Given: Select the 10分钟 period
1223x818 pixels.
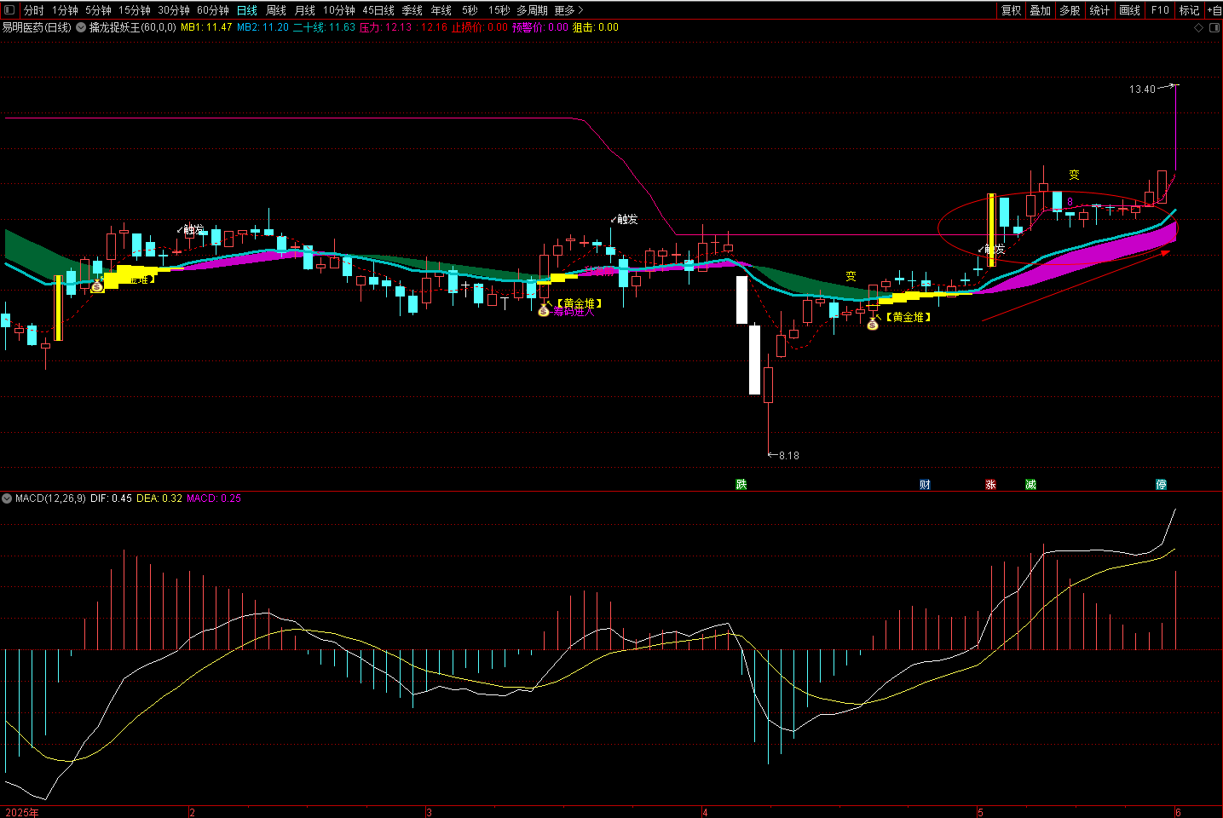Looking at the screenshot, I should pos(339,10).
